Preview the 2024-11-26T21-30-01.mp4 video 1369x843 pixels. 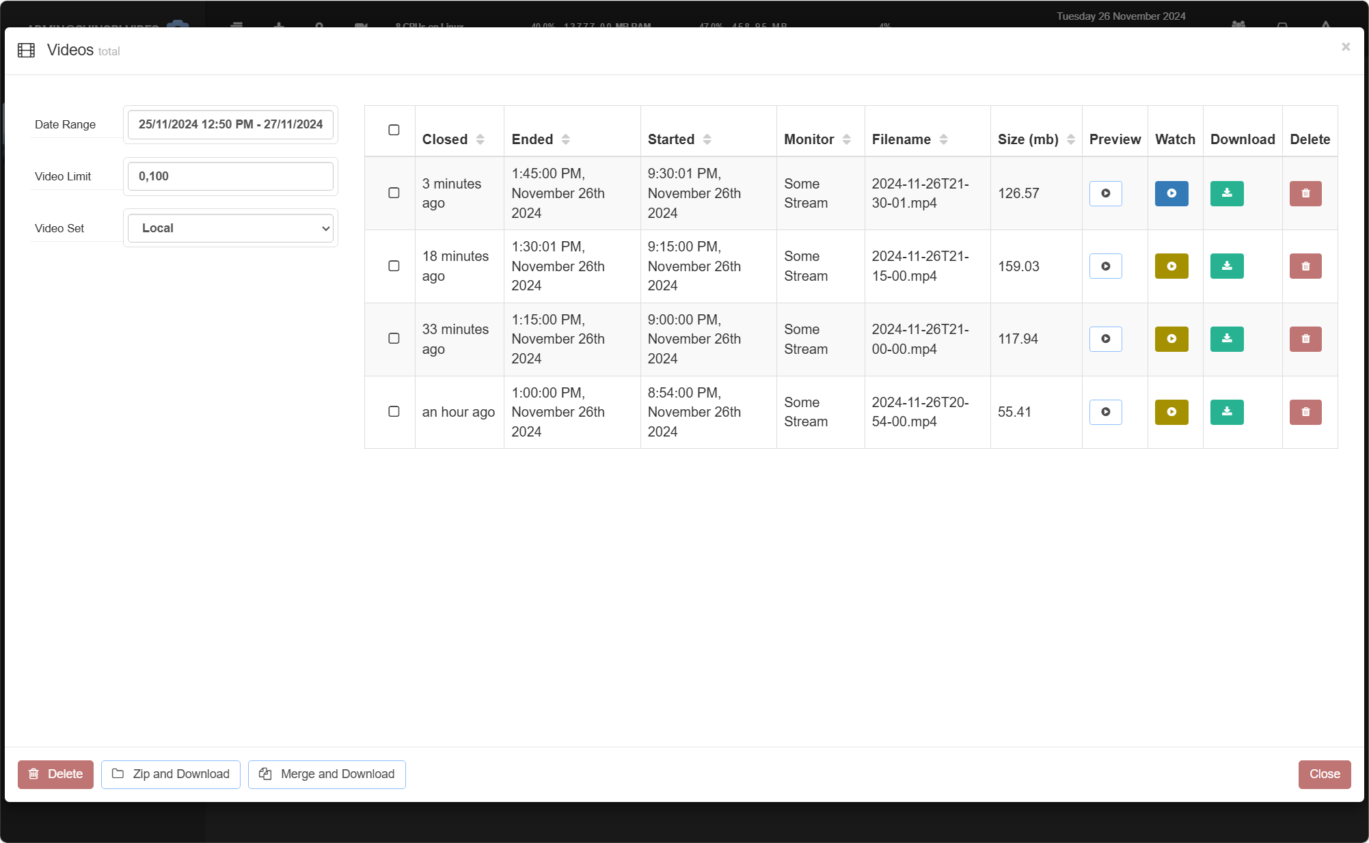1105,193
